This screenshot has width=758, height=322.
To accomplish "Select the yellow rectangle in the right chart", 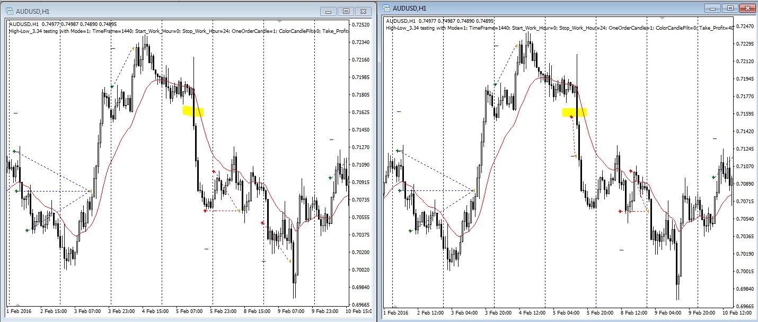I will point(575,112).
